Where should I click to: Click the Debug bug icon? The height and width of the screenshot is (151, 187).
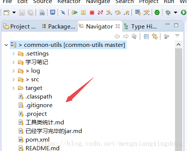click(168, 12)
